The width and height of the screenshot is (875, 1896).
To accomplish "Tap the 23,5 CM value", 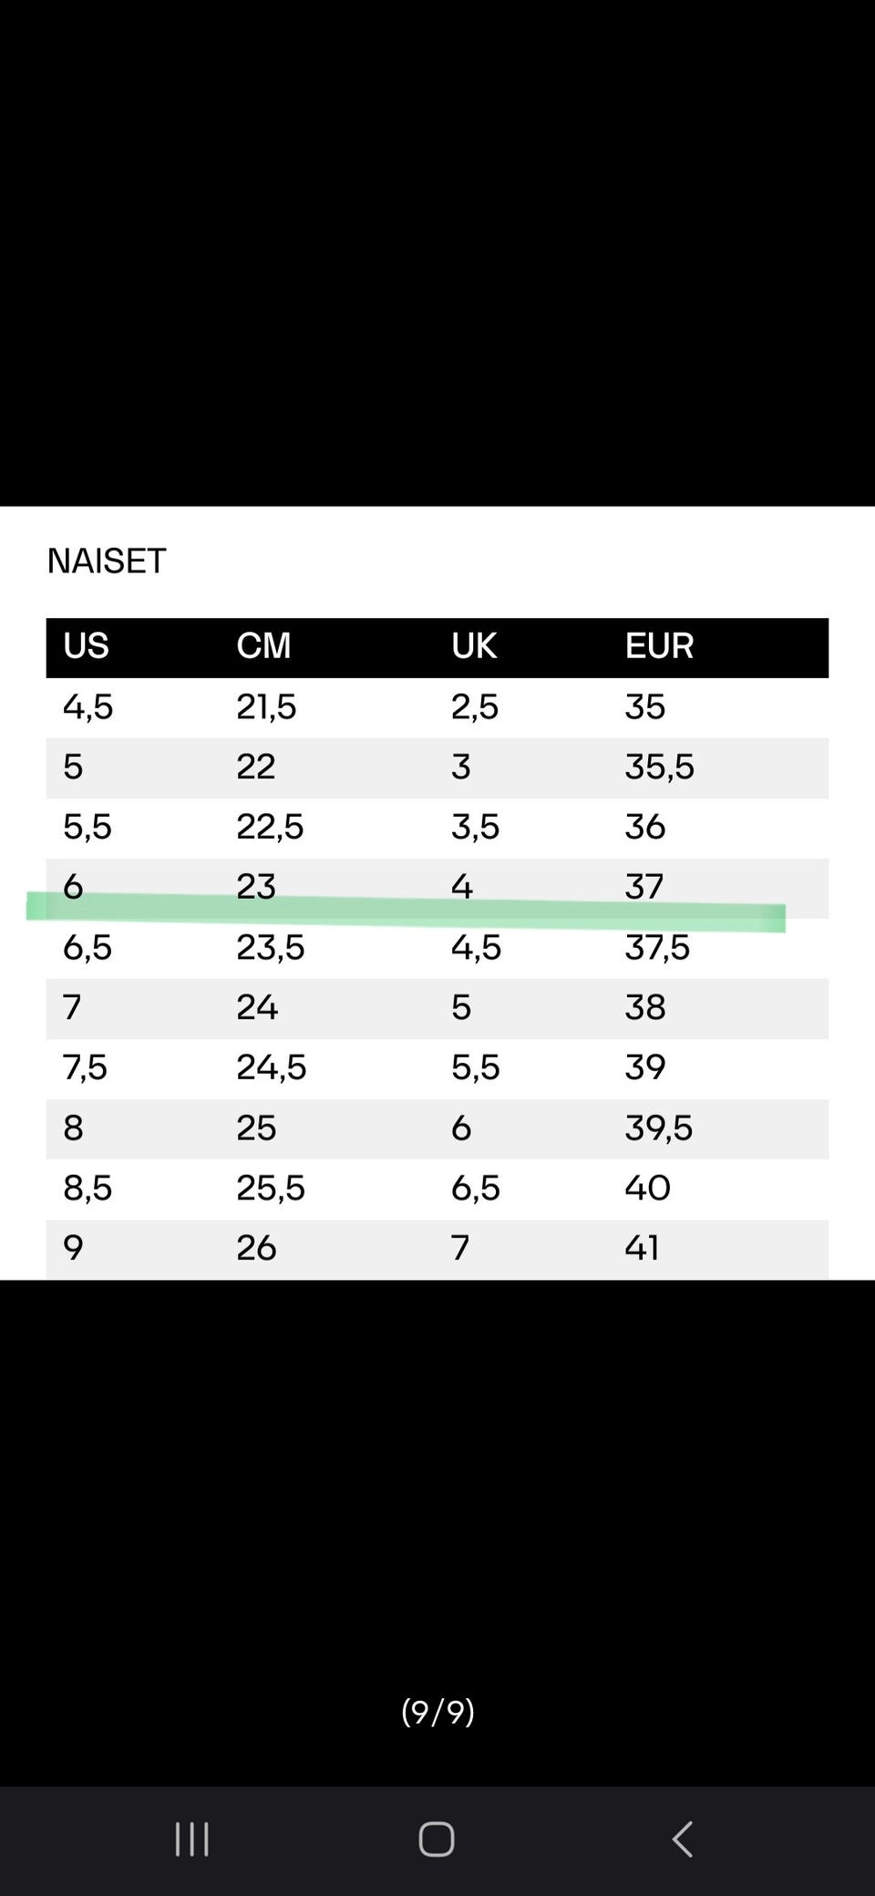I will tap(270, 948).
